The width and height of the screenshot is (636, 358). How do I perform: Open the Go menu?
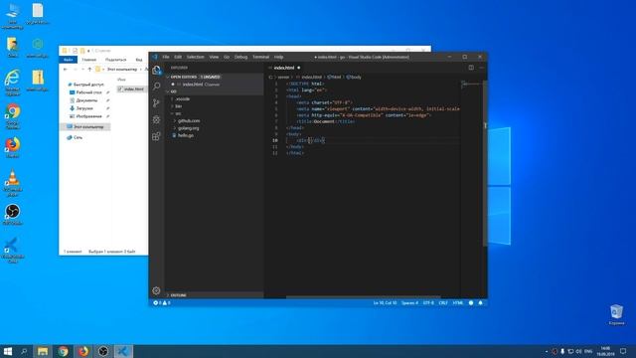click(x=227, y=57)
